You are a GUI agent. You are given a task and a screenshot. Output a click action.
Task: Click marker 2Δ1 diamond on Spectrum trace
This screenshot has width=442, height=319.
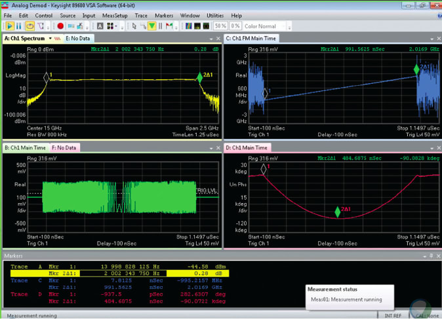(x=200, y=78)
